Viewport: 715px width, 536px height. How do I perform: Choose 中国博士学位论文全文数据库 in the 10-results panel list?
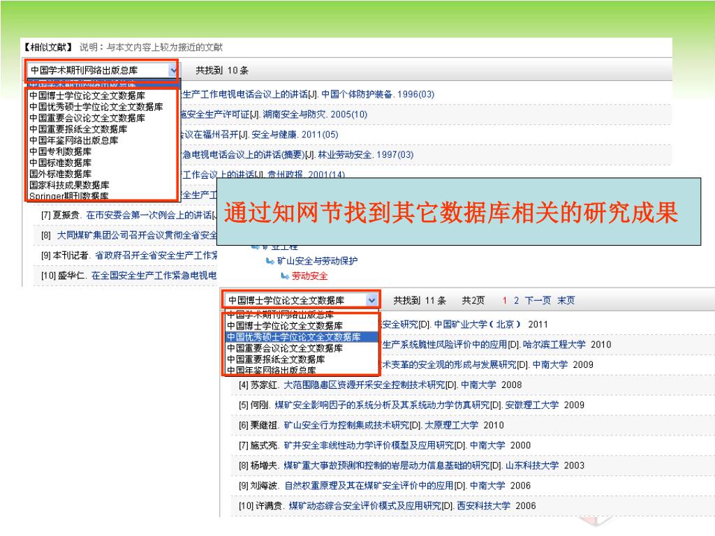87,96
